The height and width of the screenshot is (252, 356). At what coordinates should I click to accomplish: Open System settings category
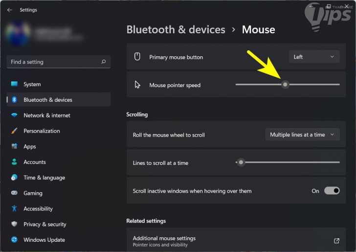(59, 84)
